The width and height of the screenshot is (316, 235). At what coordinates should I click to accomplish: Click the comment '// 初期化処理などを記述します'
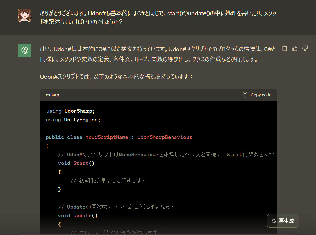109,181
